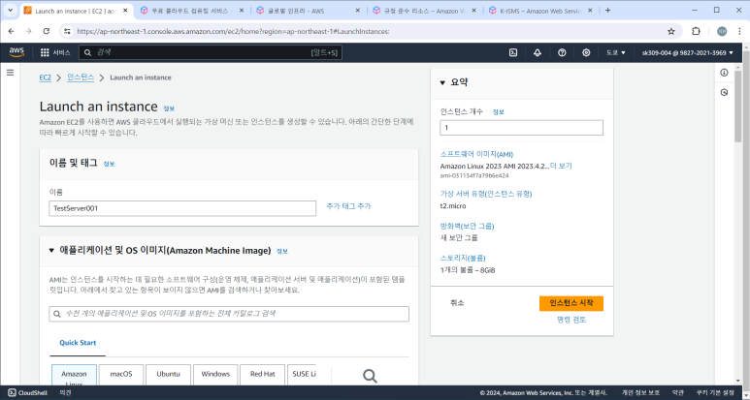Click the page vertical scrollbar thumb
This screenshot has width=750, height=400.
pyautogui.click(x=738, y=106)
